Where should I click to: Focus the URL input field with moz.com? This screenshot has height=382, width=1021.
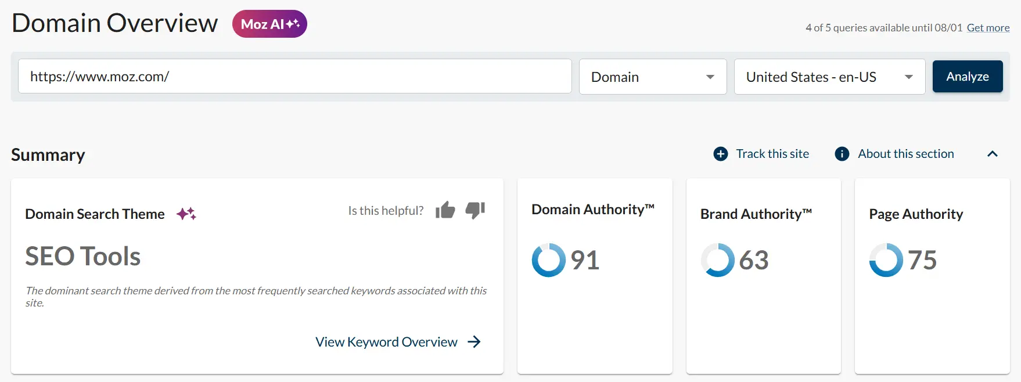click(x=295, y=76)
